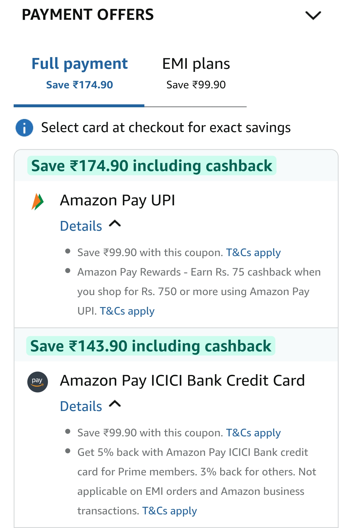The image size is (352, 528).
Task: Click Details link under Amazon Pay UPI
Action: click(81, 226)
